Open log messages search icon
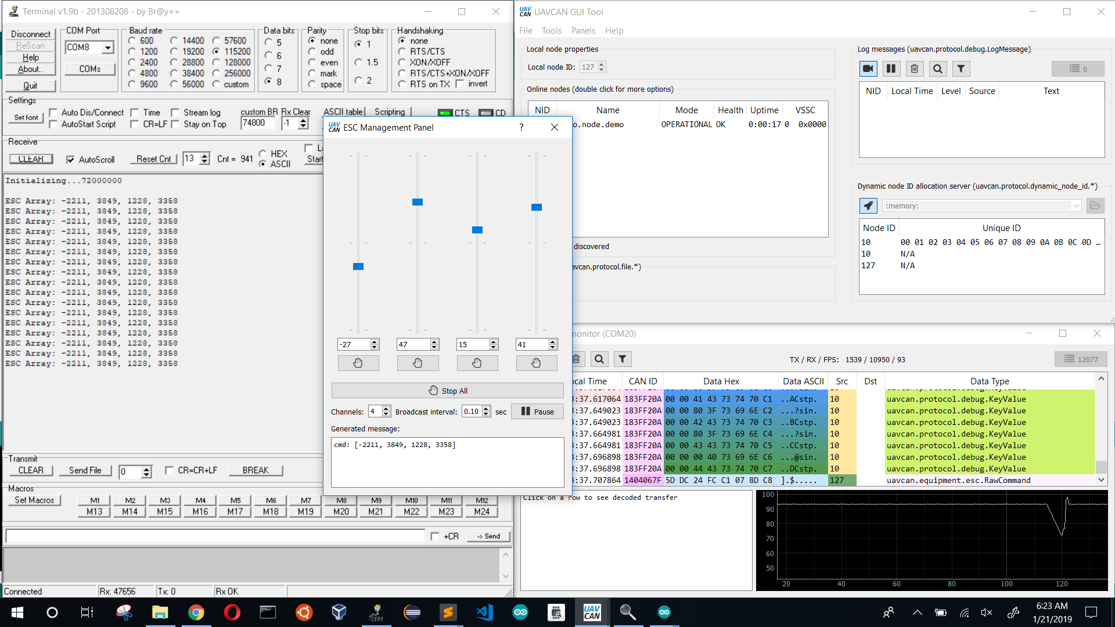1115x627 pixels. coord(937,69)
